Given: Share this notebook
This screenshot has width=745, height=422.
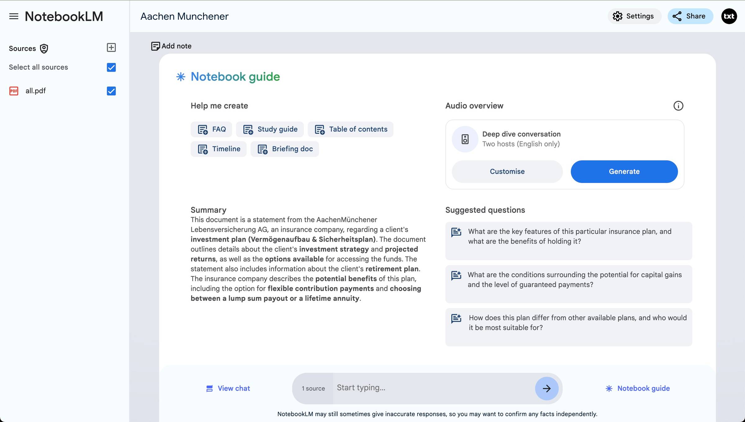Looking at the screenshot, I should (690, 16).
